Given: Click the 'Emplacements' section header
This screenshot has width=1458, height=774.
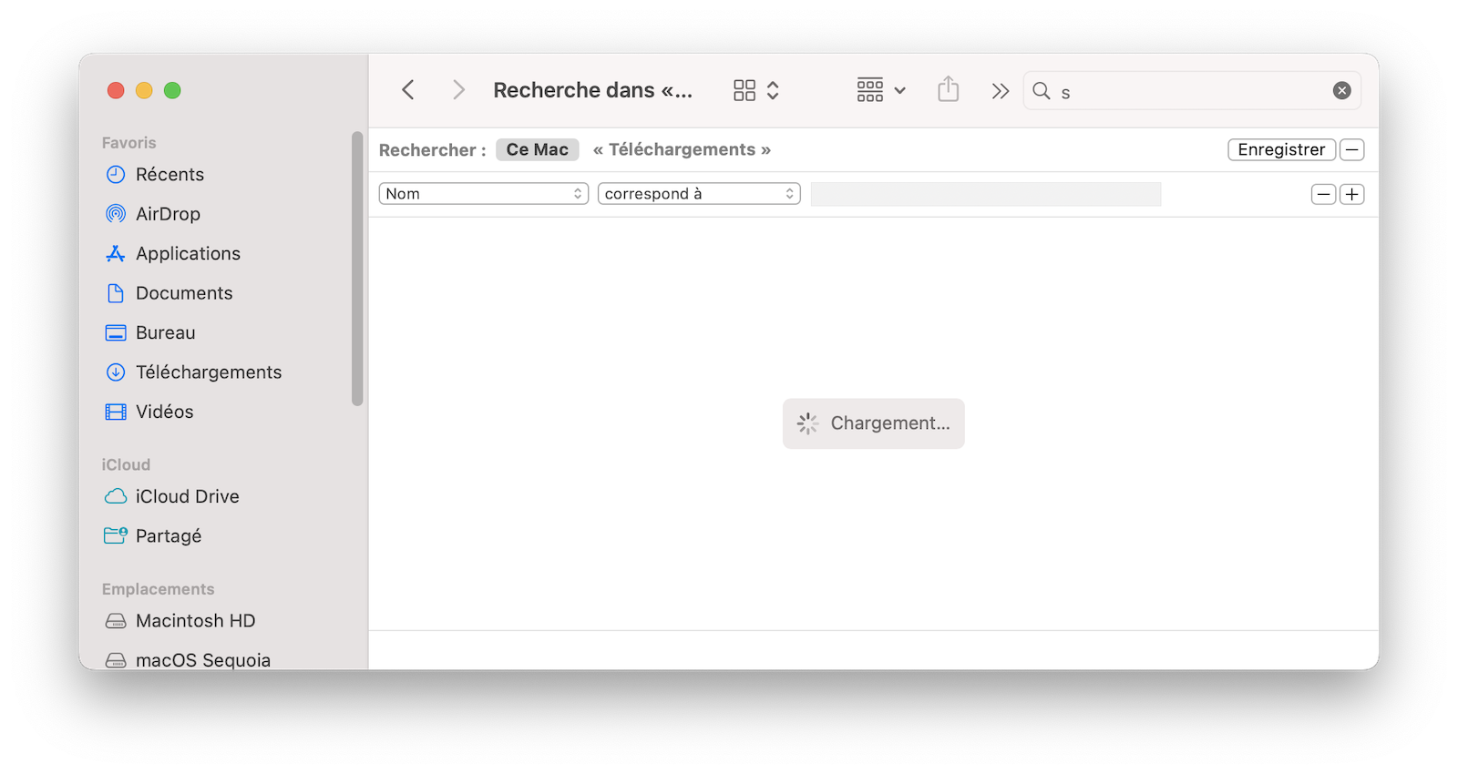Looking at the screenshot, I should tap(158, 589).
